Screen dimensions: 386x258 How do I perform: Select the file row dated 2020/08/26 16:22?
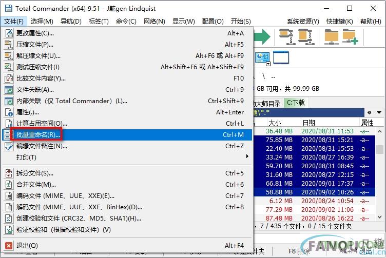pos(314,218)
